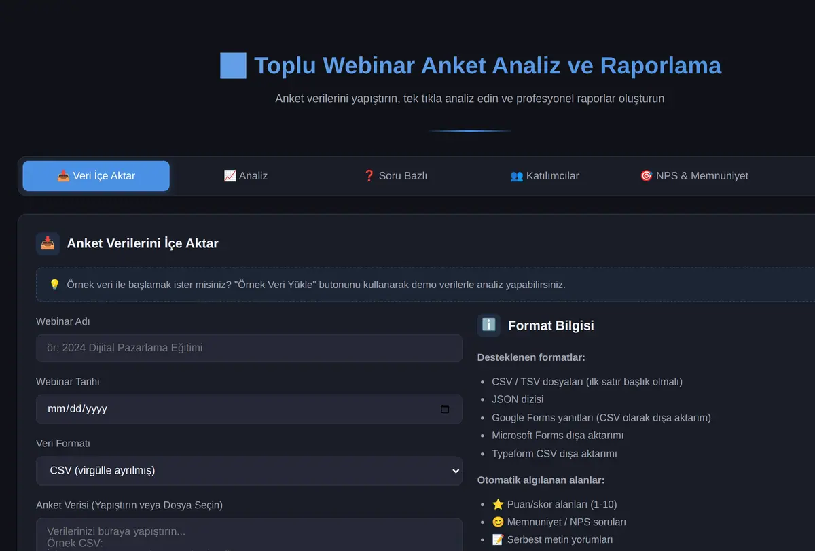The width and height of the screenshot is (815, 551).
Task: Click the 'Anket Verisi (Yapıştırın veya Dosya Seçin)' label
Action: 129,505
